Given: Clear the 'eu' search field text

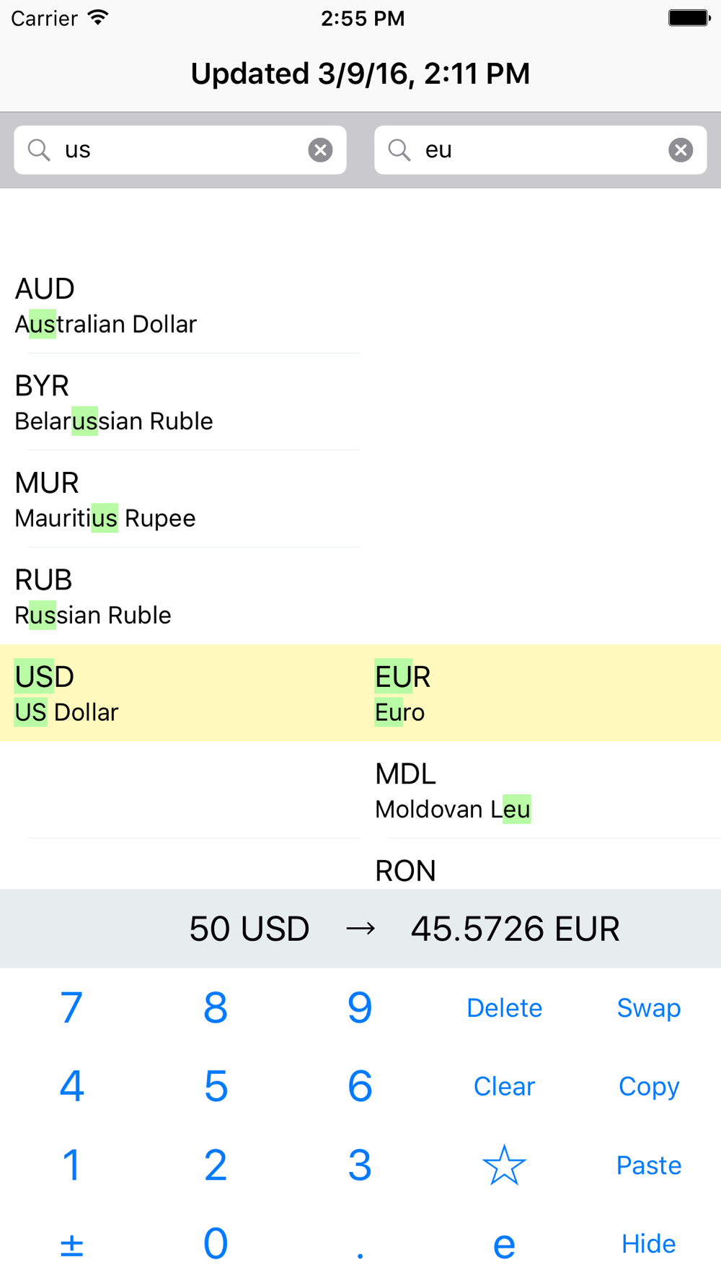Looking at the screenshot, I should 680,150.
